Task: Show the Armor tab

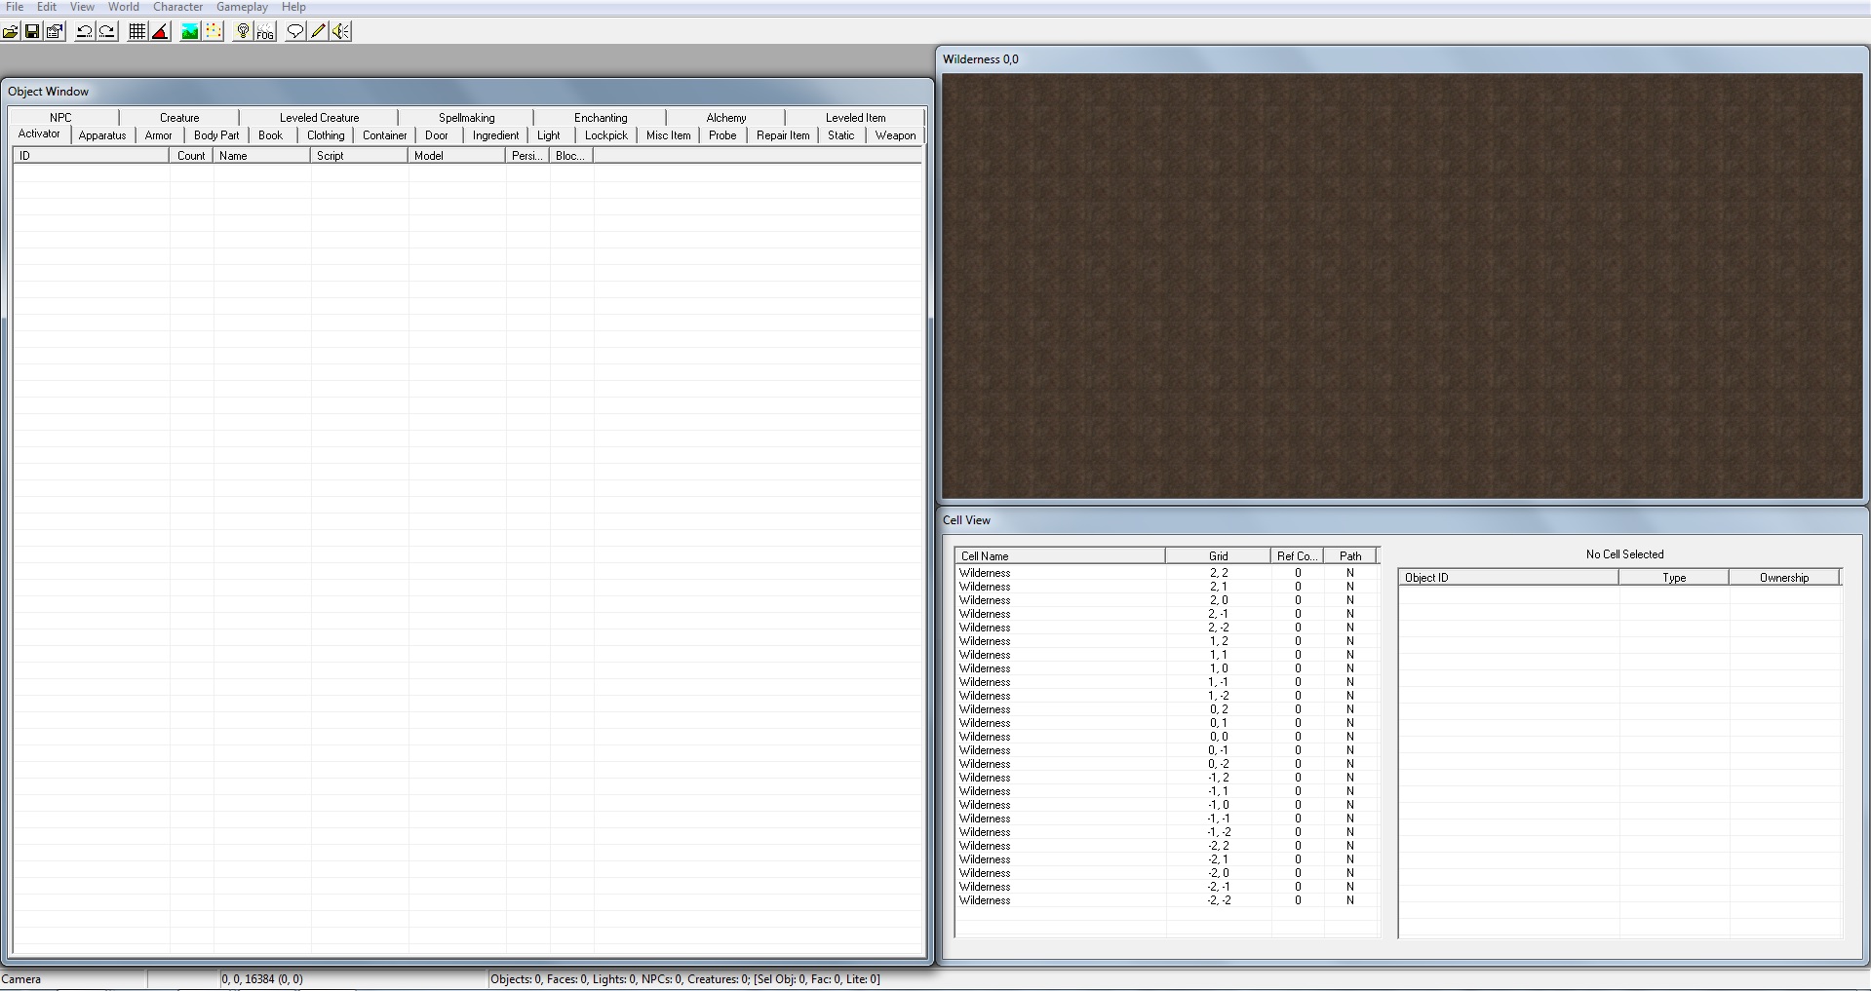Action: click(x=159, y=135)
